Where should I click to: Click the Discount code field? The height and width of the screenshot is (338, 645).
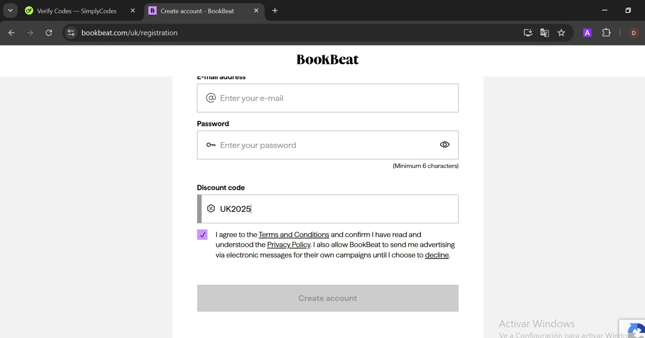pos(328,209)
